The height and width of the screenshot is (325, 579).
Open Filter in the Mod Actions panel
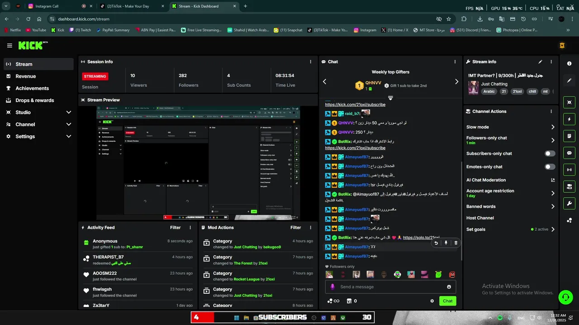pyautogui.click(x=295, y=228)
